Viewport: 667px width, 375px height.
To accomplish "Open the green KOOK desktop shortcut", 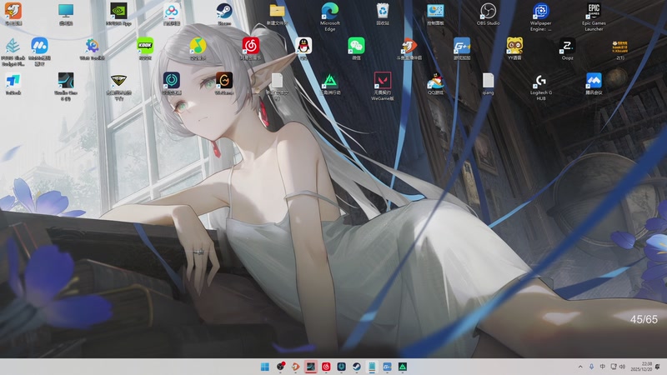I will [x=145, y=48].
